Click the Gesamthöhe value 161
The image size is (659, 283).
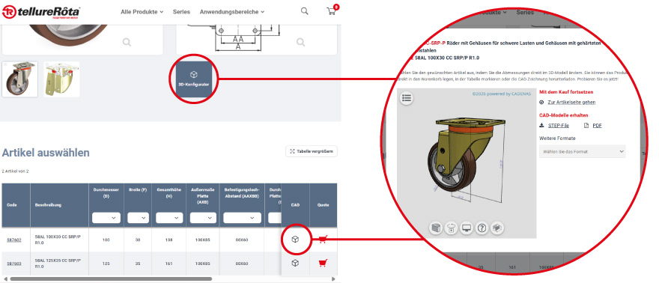tap(169, 264)
